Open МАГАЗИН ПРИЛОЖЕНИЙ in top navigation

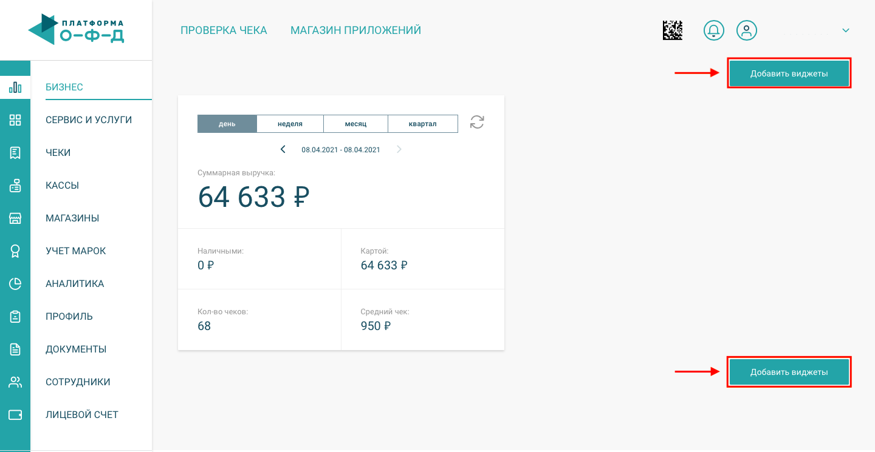tap(355, 30)
